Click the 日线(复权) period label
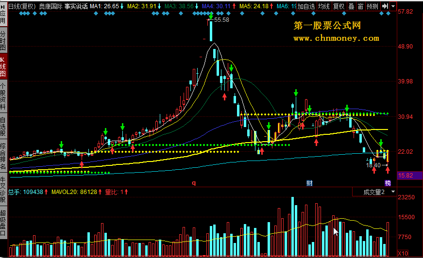The image size is (423, 258). (x=22, y=6)
